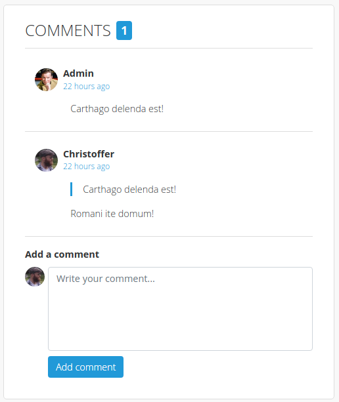Click empty space inside the comment box bottom
The width and height of the screenshot is (339, 402).
[180, 333]
